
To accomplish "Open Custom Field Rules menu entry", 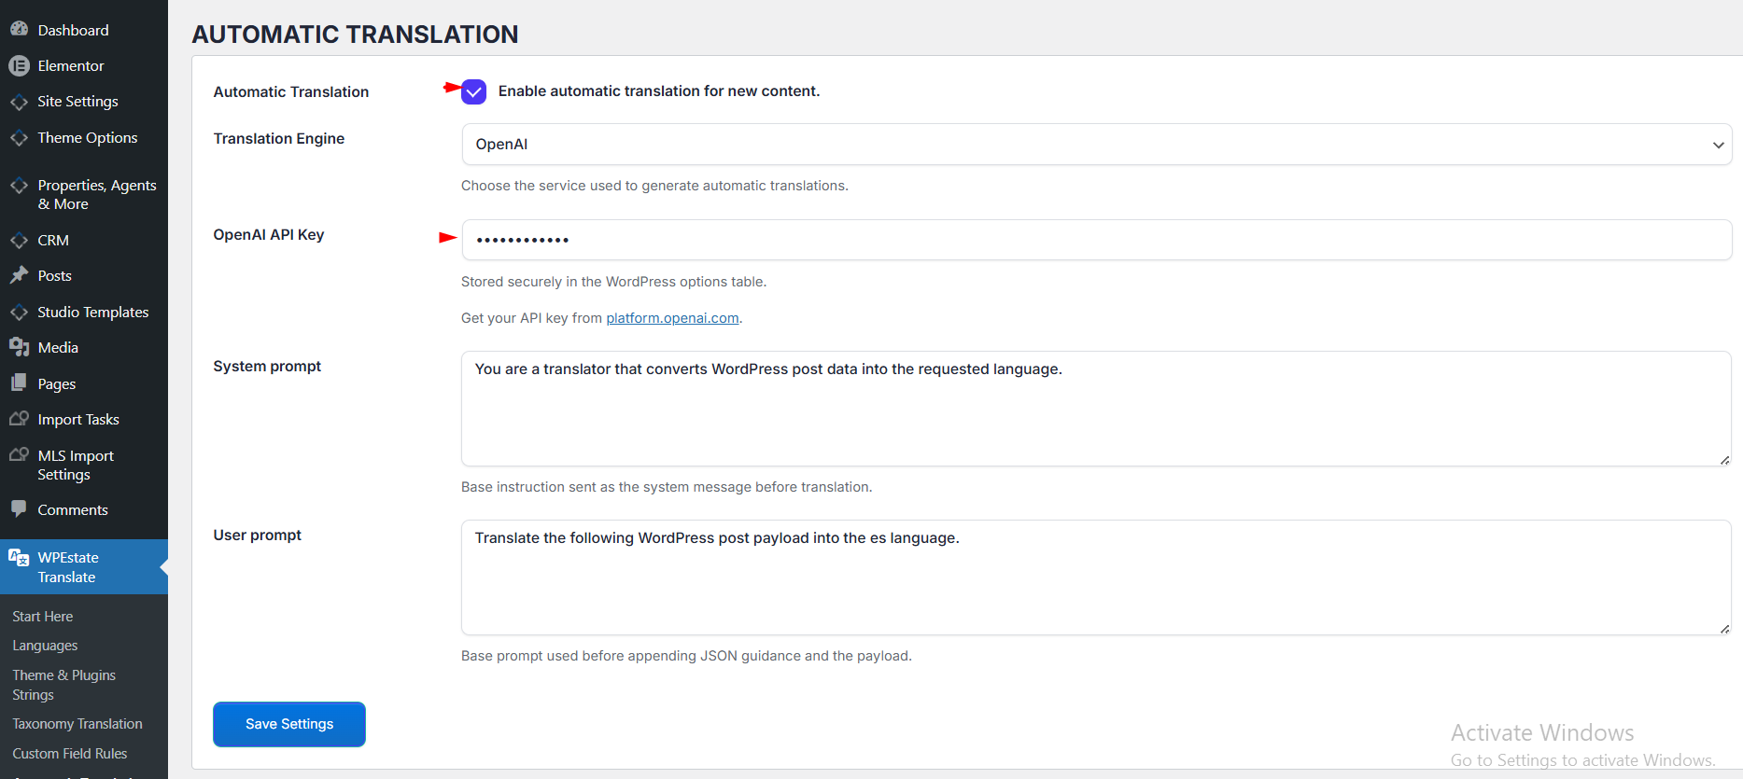I will click(70, 754).
